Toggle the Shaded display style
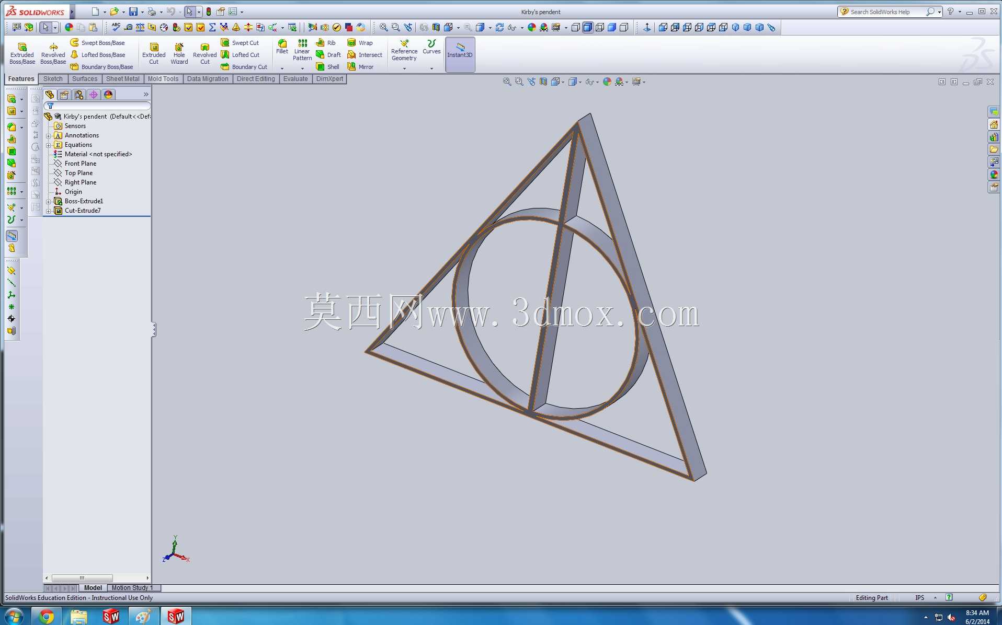Image resolution: width=1002 pixels, height=625 pixels. (x=612, y=27)
